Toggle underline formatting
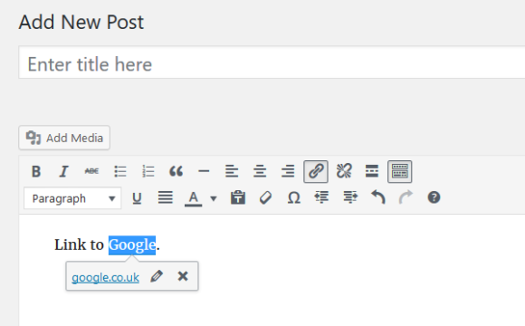The height and width of the screenshot is (326, 525). pos(137,198)
